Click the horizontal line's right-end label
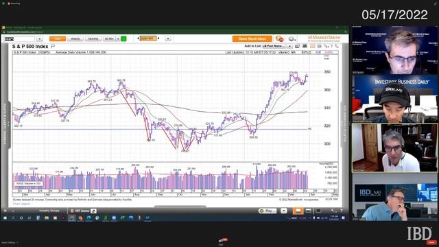The height and width of the screenshot is (247, 439). [309, 129]
